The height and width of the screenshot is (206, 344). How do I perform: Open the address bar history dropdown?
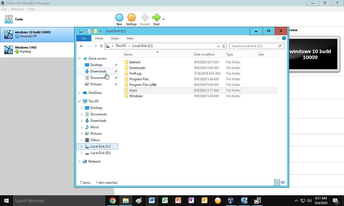pos(218,46)
